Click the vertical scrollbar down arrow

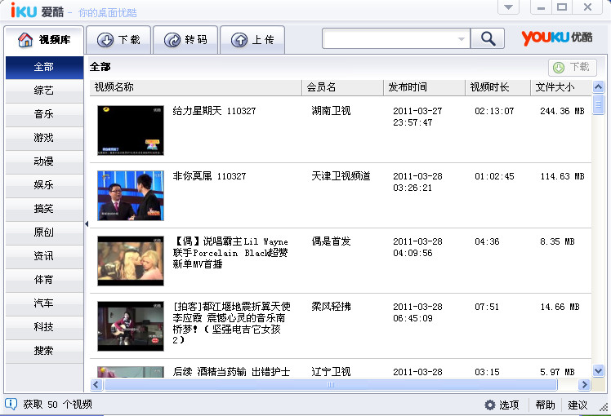click(599, 370)
